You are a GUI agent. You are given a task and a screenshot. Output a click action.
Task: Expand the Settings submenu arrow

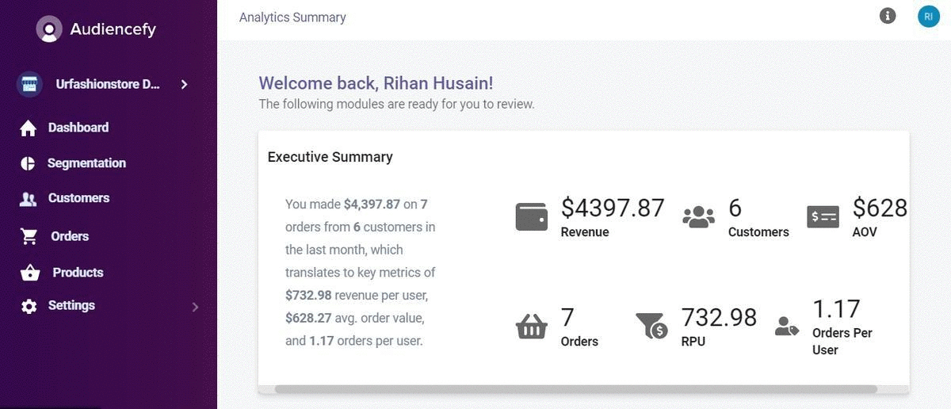pos(195,307)
